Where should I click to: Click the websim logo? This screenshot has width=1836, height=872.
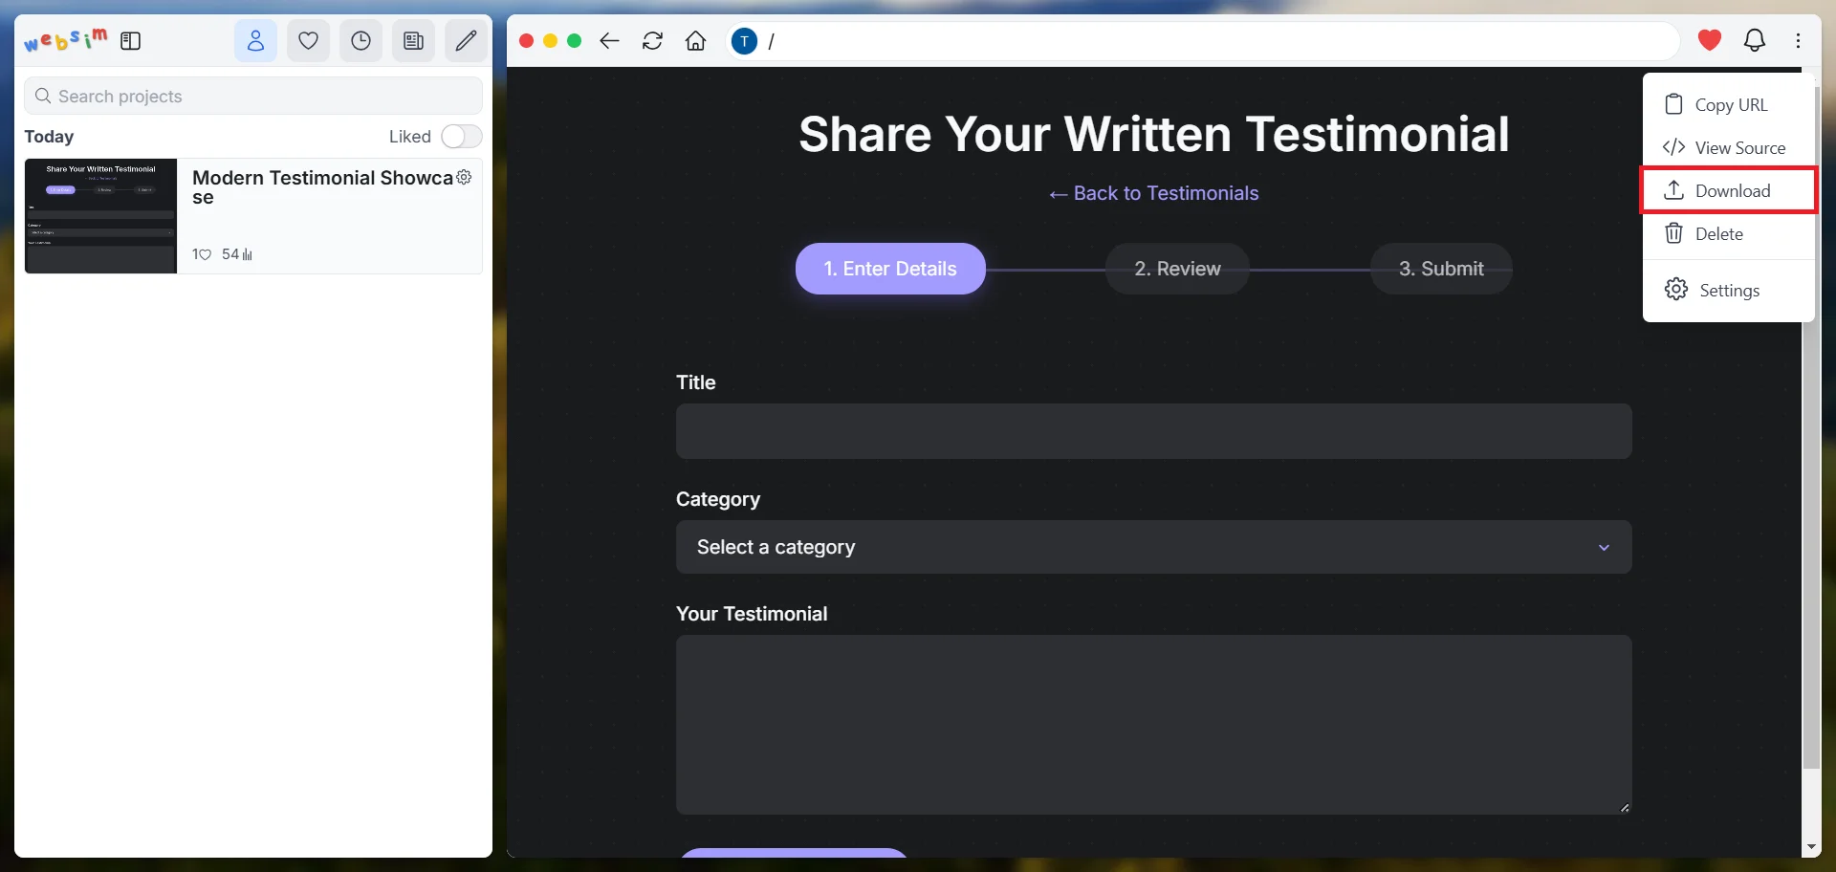click(x=65, y=40)
